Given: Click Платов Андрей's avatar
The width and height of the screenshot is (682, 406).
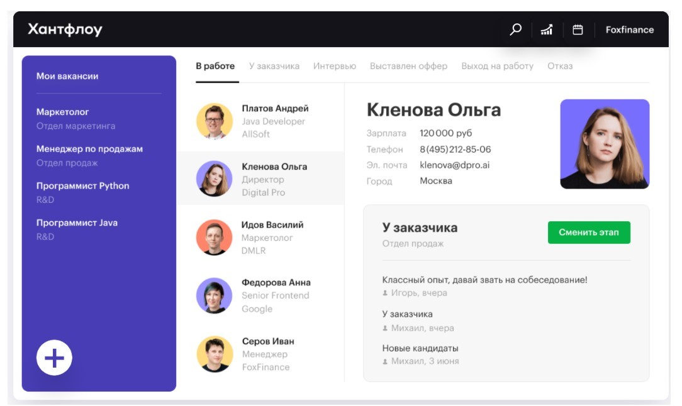Looking at the screenshot, I should click(x=215, y=121).
